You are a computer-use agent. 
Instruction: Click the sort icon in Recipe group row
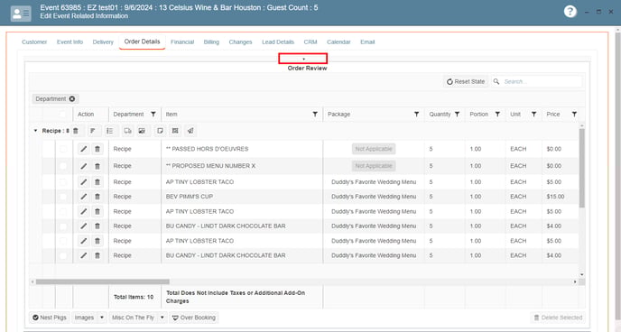coord(93,131)
